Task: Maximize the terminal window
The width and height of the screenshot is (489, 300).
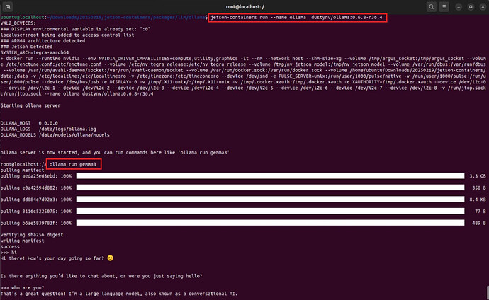Action: [x=471, y=6]
